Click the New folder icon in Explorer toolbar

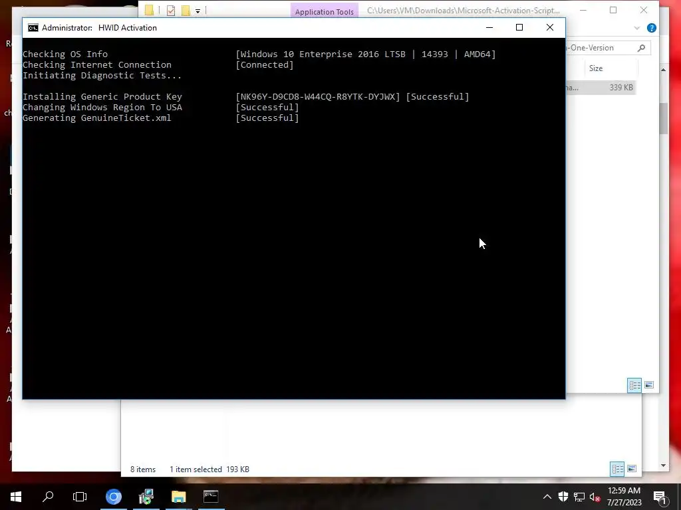point(186,11)
